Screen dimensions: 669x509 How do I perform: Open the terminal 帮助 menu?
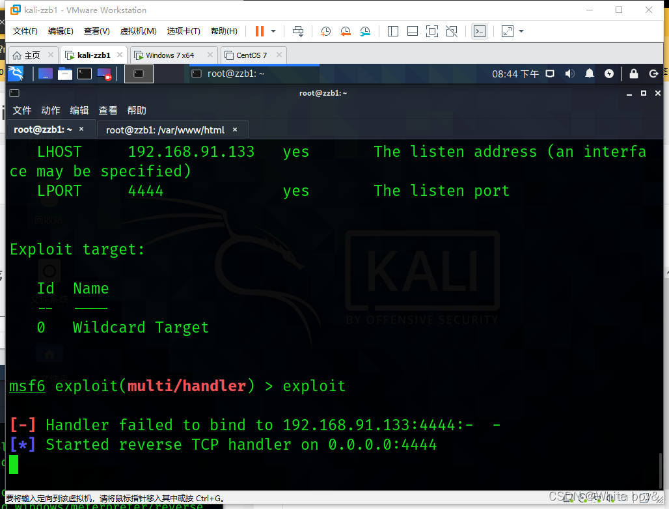click(137, 111)
